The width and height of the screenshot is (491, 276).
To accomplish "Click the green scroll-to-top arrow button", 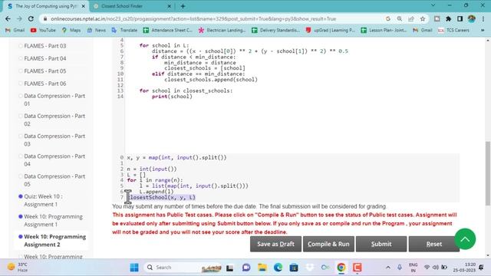I will click(465, 239).
